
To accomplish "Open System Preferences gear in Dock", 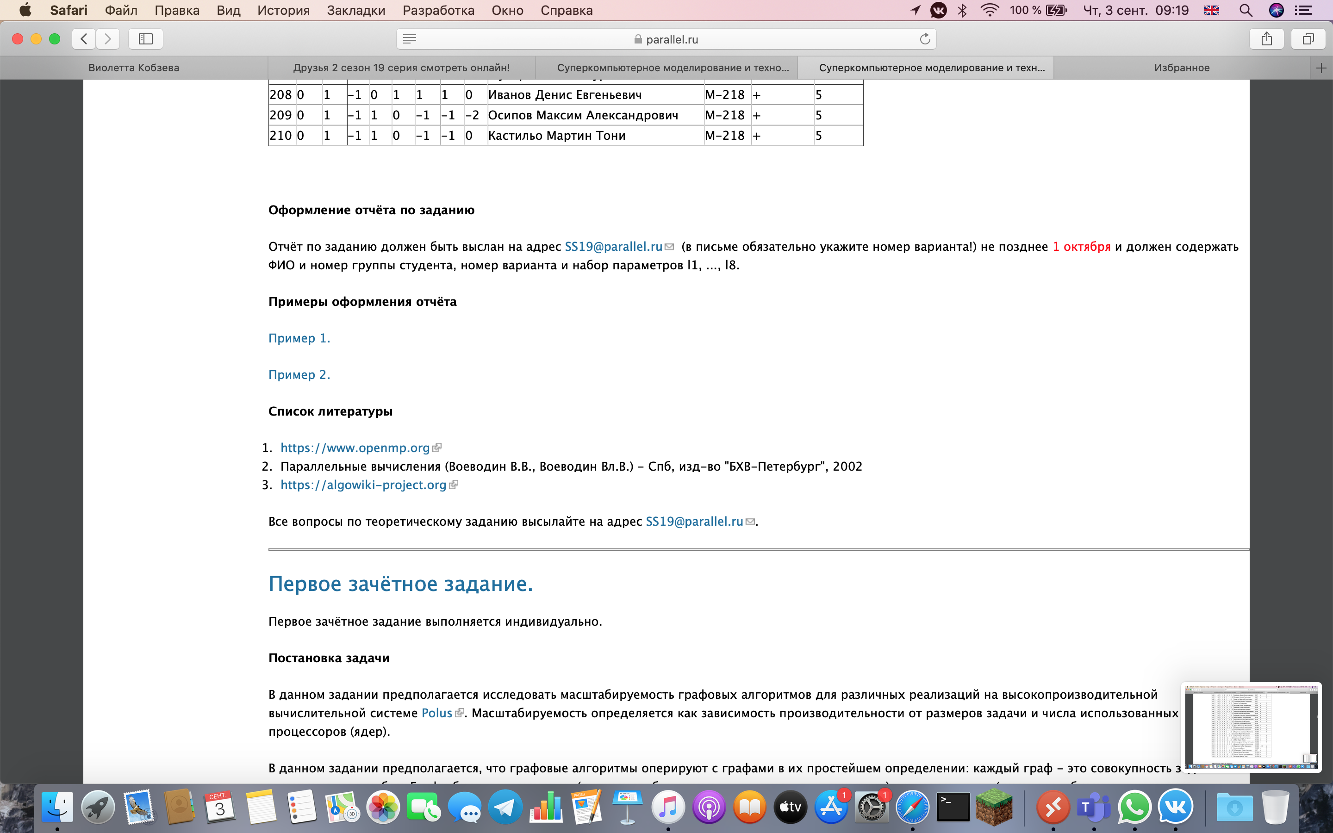I will pyautogui.click(x=872, y=808).
